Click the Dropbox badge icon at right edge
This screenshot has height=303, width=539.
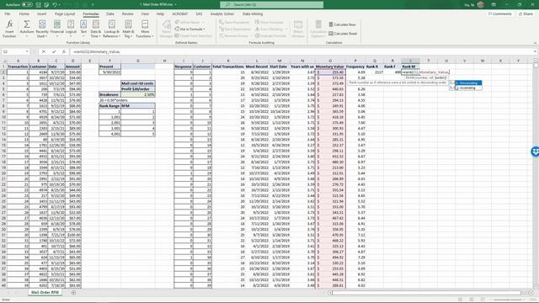click(x=536, y=151)
